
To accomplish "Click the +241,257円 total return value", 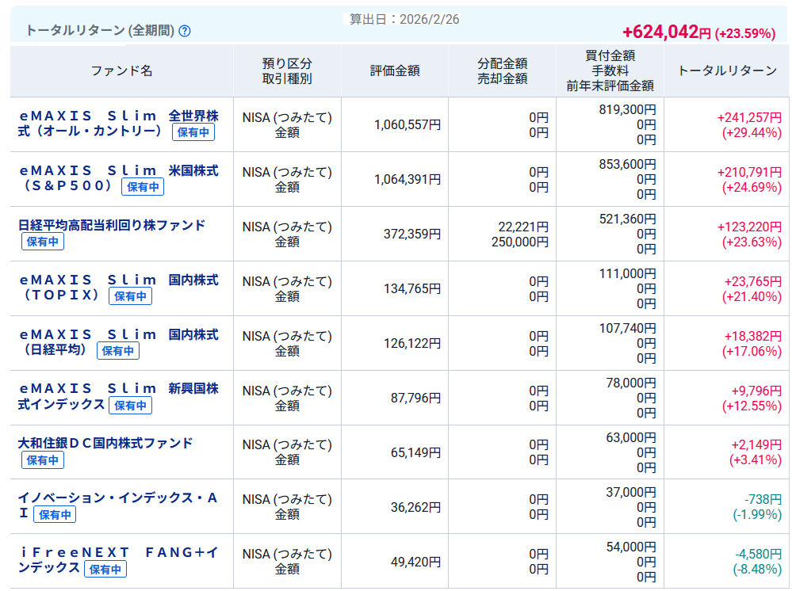I will coord(749,117).
